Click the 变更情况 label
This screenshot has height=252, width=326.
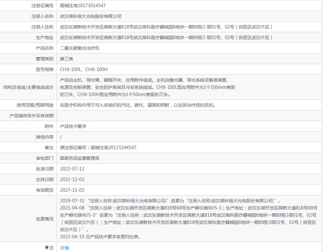point(44,219)
